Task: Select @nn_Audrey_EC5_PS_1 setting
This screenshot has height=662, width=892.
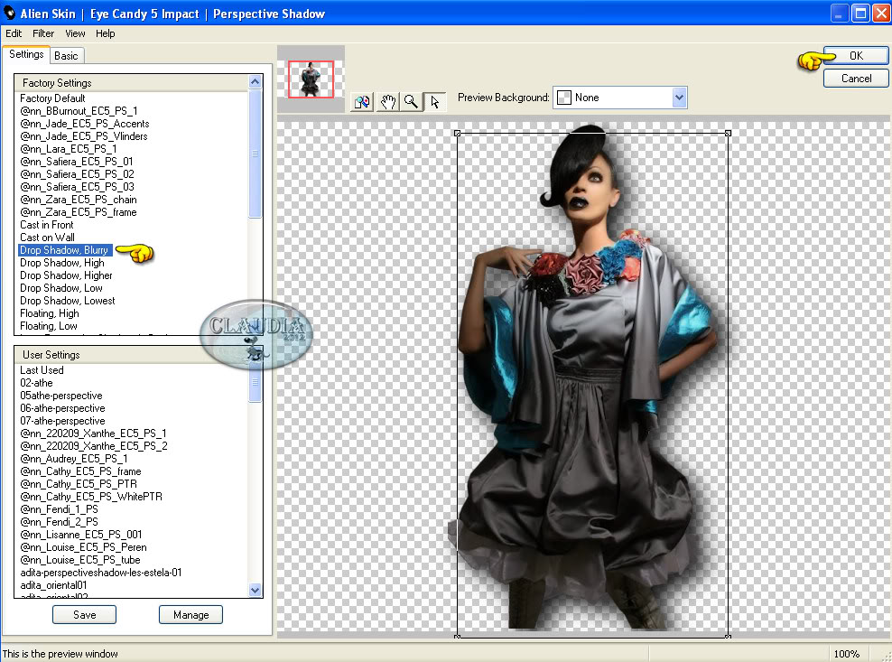Action: (73, 459)
